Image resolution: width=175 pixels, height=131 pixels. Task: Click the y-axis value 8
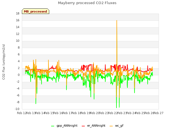click(x=19, y=48)
